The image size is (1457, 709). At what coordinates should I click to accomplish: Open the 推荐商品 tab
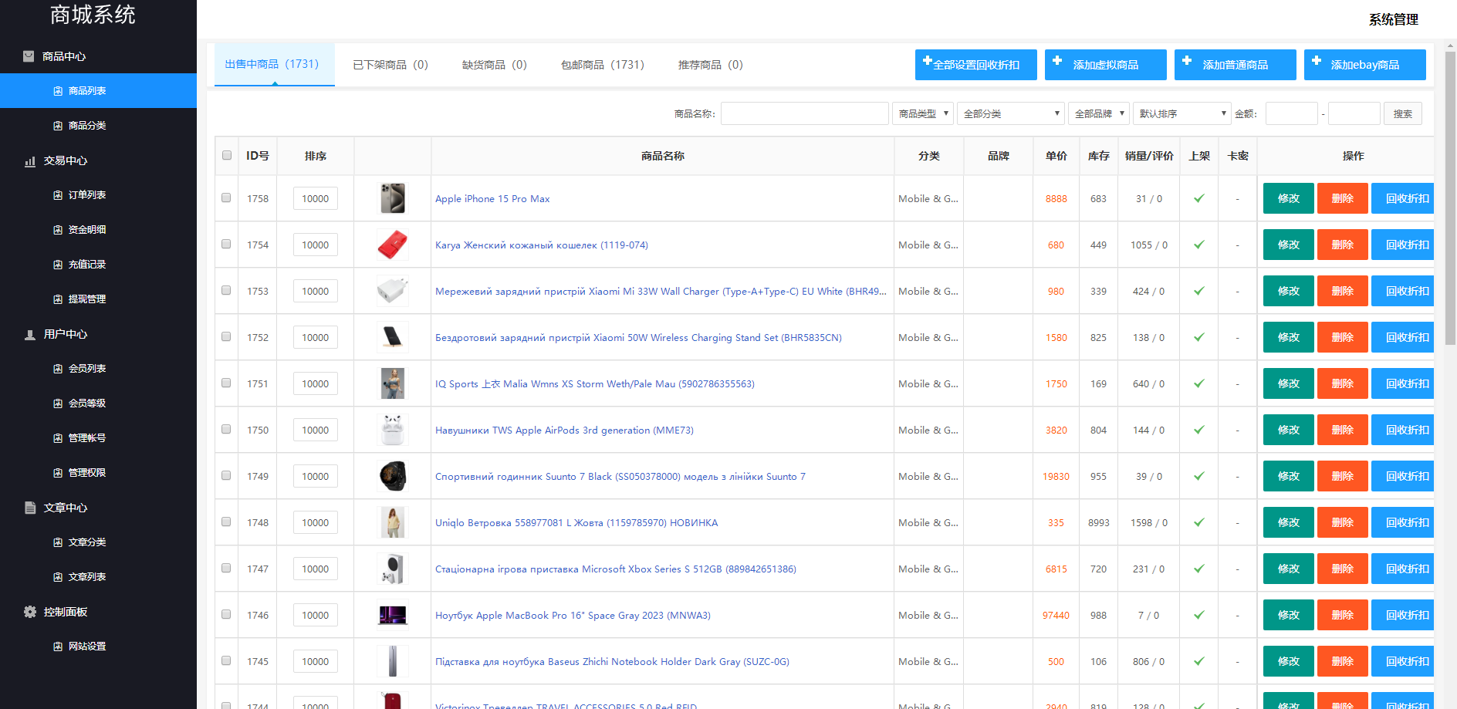click(x=710, y=65)
